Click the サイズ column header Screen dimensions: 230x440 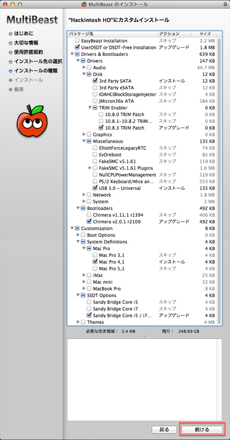pos(204,34)
